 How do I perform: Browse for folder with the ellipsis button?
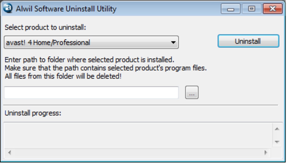coord(192,93)
